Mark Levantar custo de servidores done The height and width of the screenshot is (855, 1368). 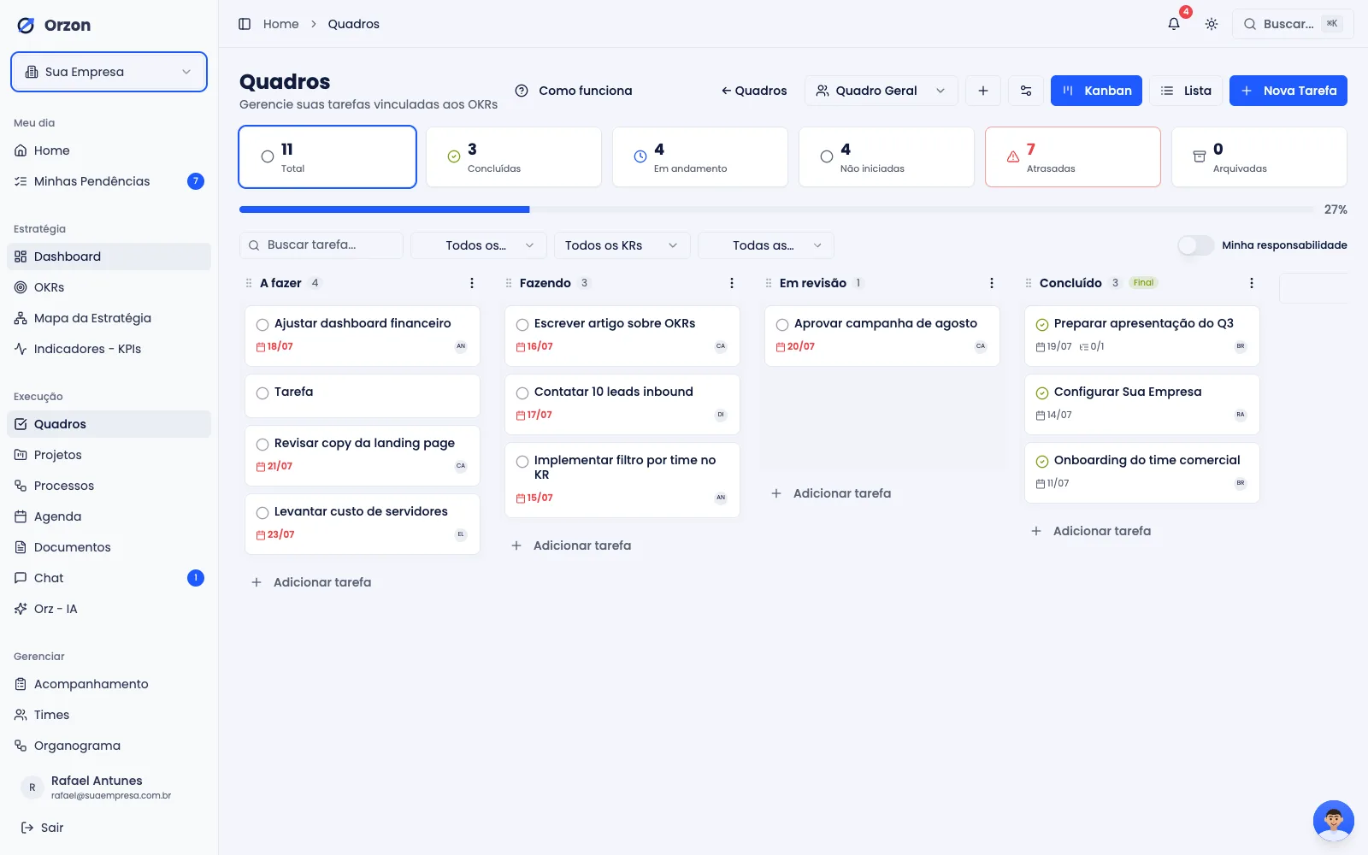pyautogui.click(x=262, y=512)
